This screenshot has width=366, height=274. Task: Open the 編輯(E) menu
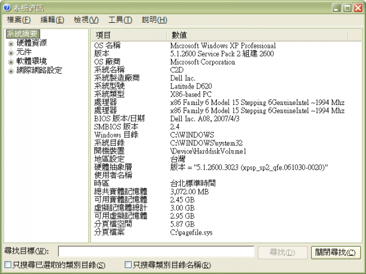[x=52, y=20]
